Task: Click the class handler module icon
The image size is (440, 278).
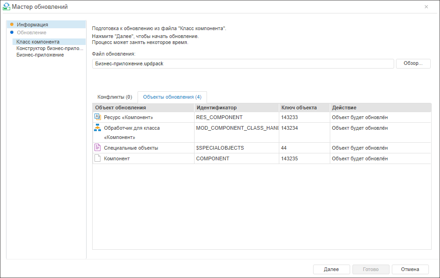Action: 97,128
